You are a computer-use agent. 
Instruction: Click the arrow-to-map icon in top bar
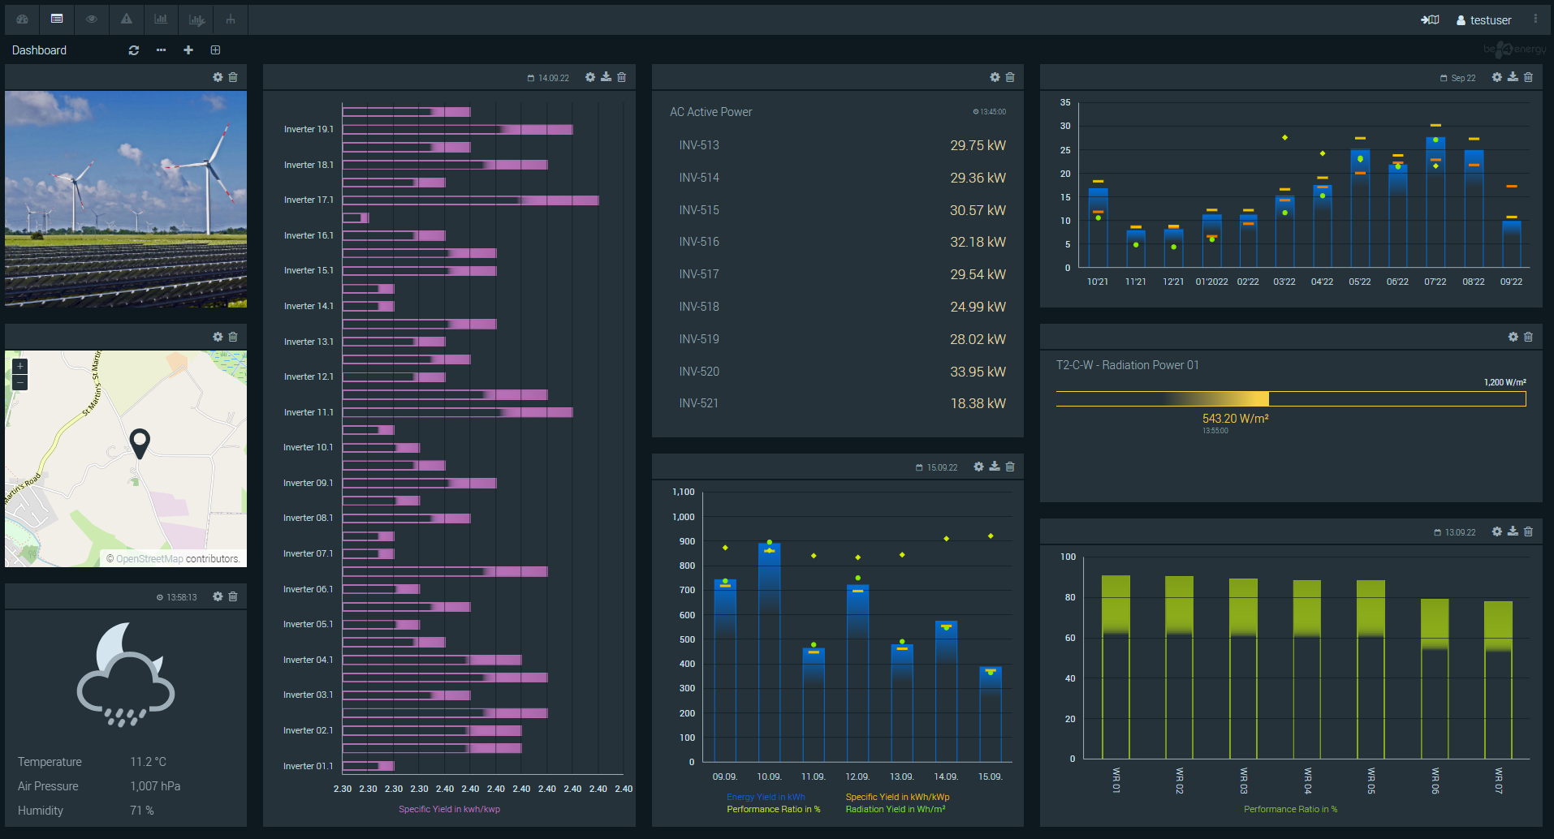[x=1430, y=19]
